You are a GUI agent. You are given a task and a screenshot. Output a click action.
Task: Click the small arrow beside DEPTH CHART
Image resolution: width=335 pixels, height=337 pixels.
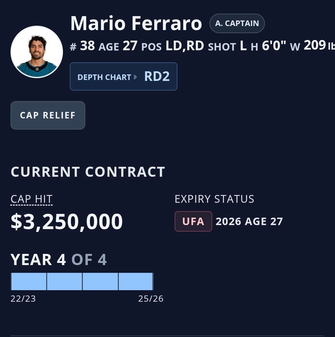point(135,77)
